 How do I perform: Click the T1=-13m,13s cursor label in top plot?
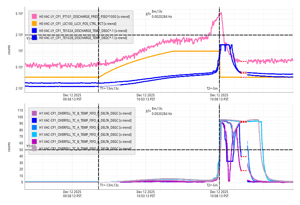click(x=109, y=89)
